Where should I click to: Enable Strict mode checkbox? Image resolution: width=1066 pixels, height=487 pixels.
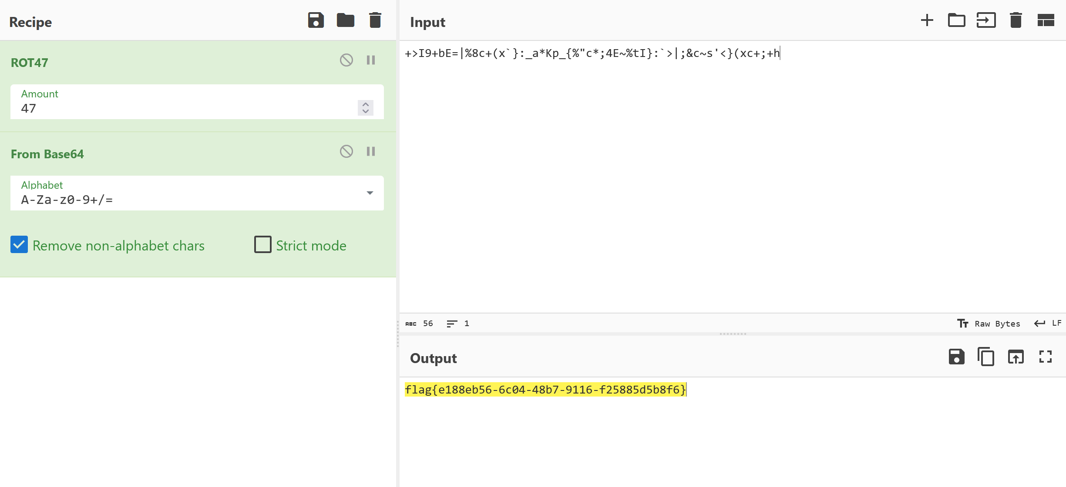[263, 245]
